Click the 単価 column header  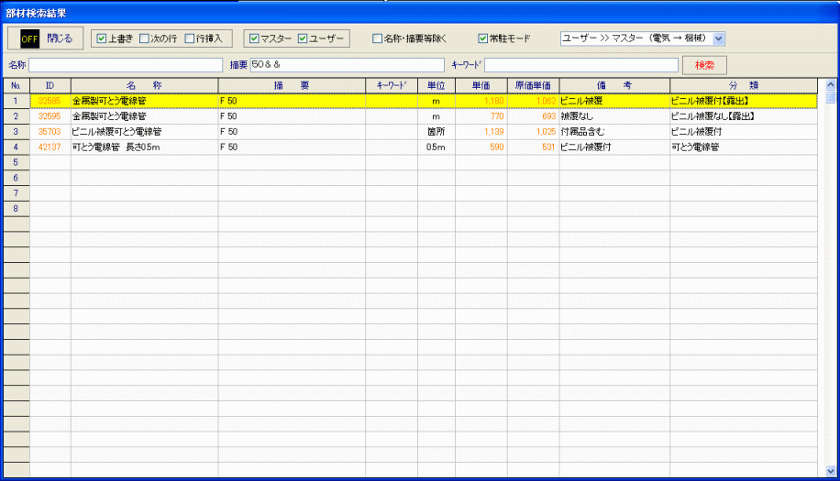(x=481, y=85)
